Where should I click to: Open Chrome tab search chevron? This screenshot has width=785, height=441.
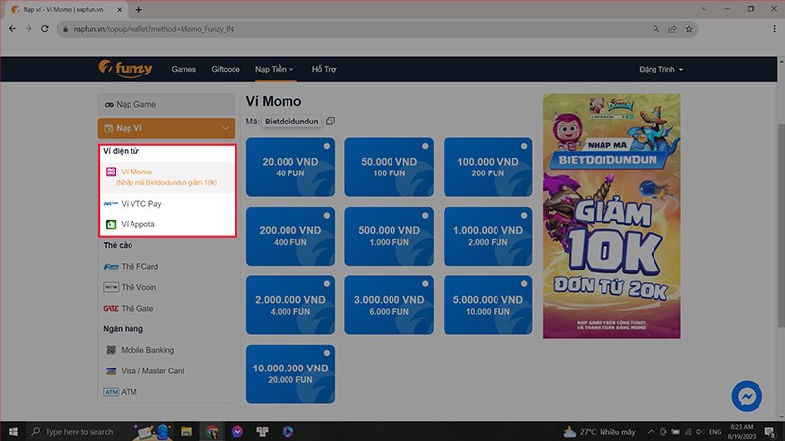tap(704, 9)
